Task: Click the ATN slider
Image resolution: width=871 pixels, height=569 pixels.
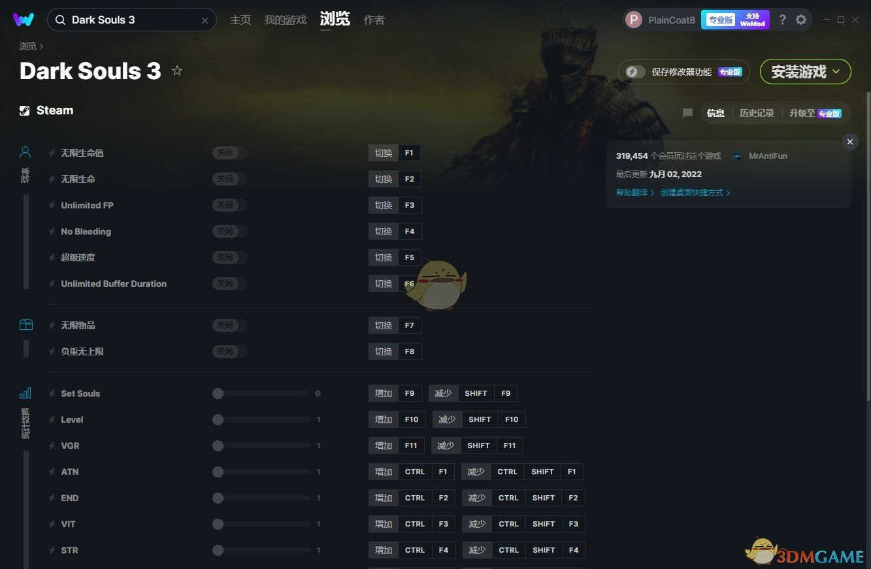Action: 261,472
